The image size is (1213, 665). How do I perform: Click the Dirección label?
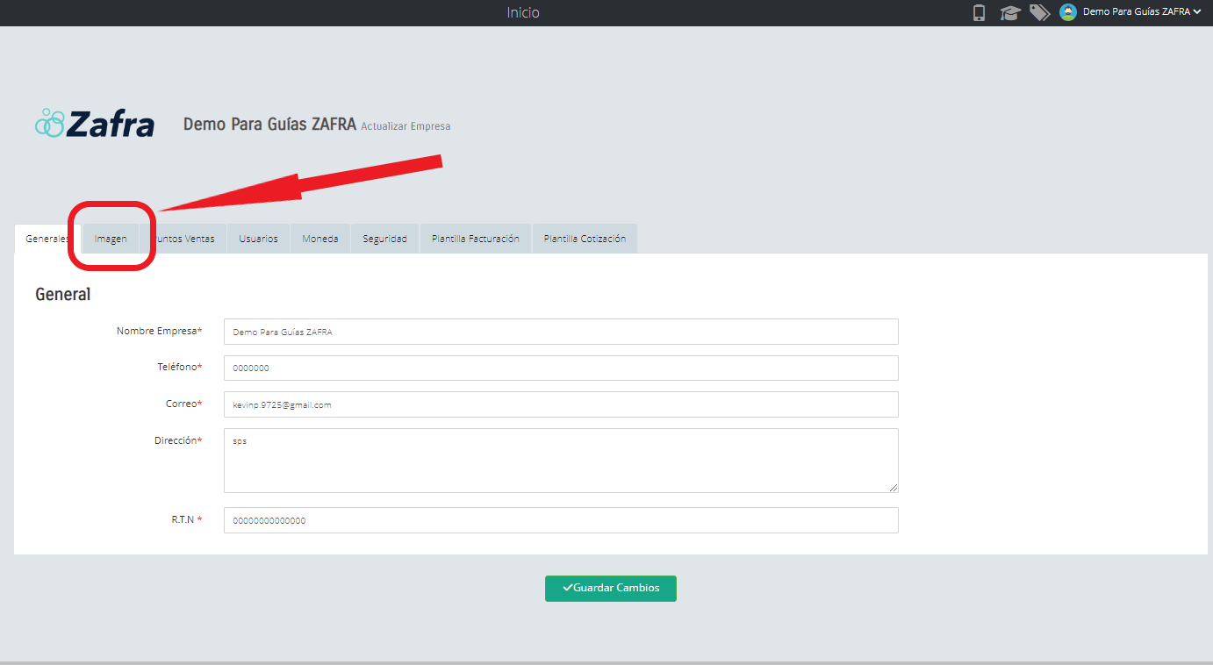(178, 440)
